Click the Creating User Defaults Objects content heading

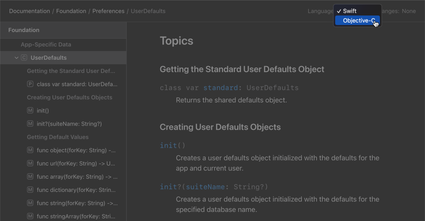click(220, 127)
